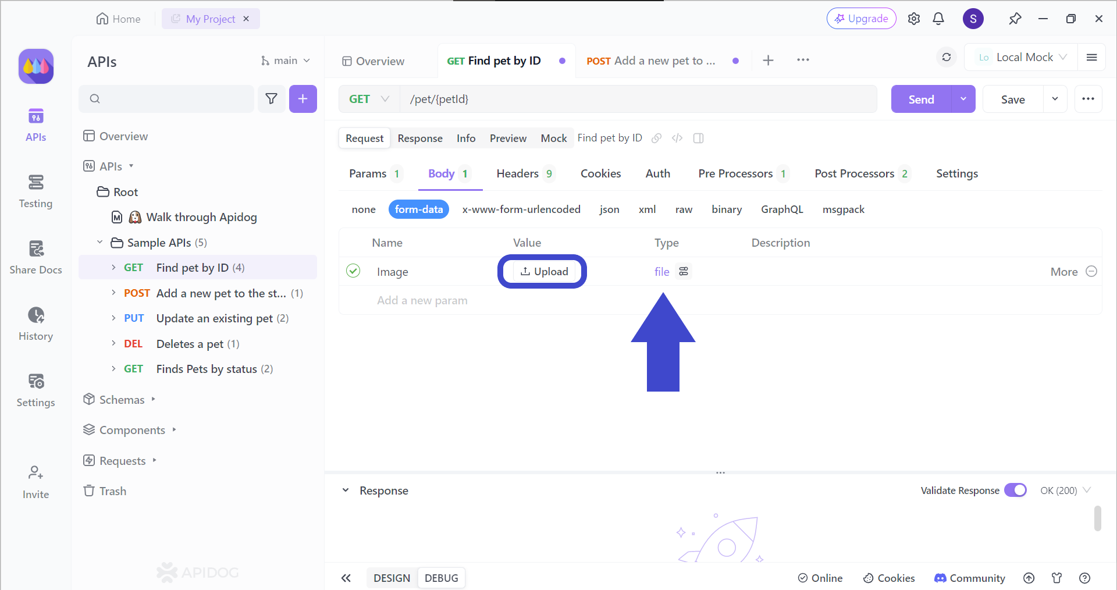
Task: Copy link icon beside Find pet by ID
Action: pyautogui.click(x=656, y=138)
